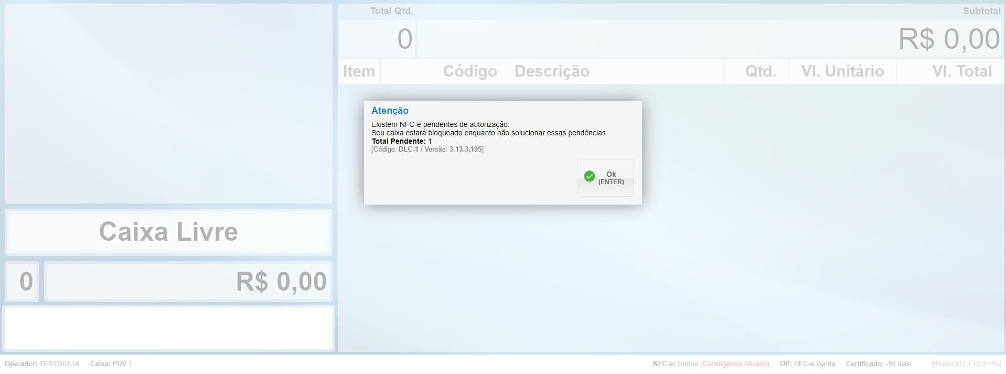Click the Subtotal R$ 0,00 value
Viewport: 1006px width, 374px height.
pos(710,39)
